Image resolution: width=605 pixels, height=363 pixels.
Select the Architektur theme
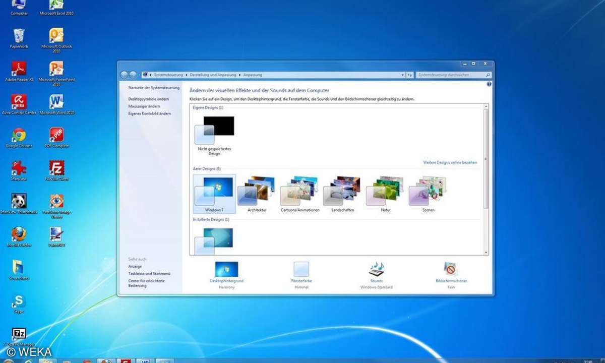[x=257, y=194]
